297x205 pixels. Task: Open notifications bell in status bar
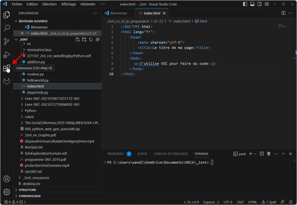pyautogui.click(x=291, y=202)
